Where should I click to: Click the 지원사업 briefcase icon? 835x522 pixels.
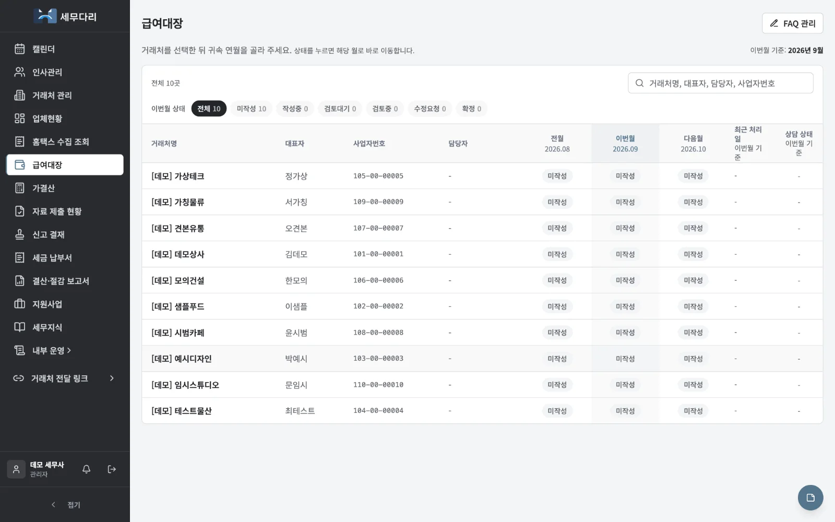(20, 304)
